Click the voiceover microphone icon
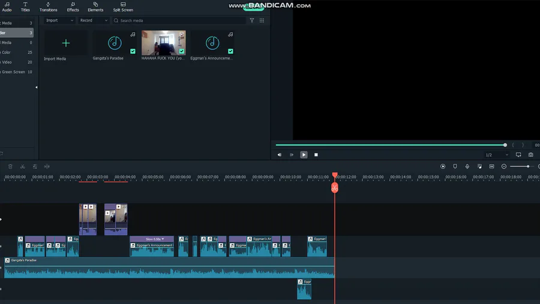Image resolution: width=540 pixels, height=304 pixels. [467, 167]
